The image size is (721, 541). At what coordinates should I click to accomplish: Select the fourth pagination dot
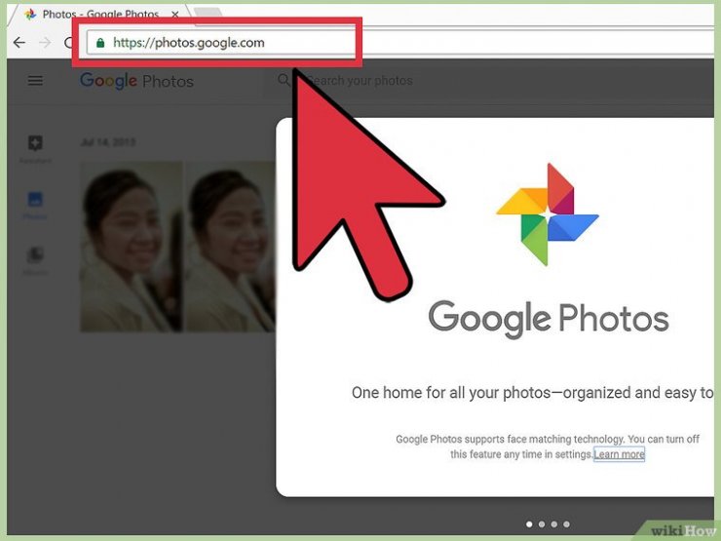click(x=566, y=524)
